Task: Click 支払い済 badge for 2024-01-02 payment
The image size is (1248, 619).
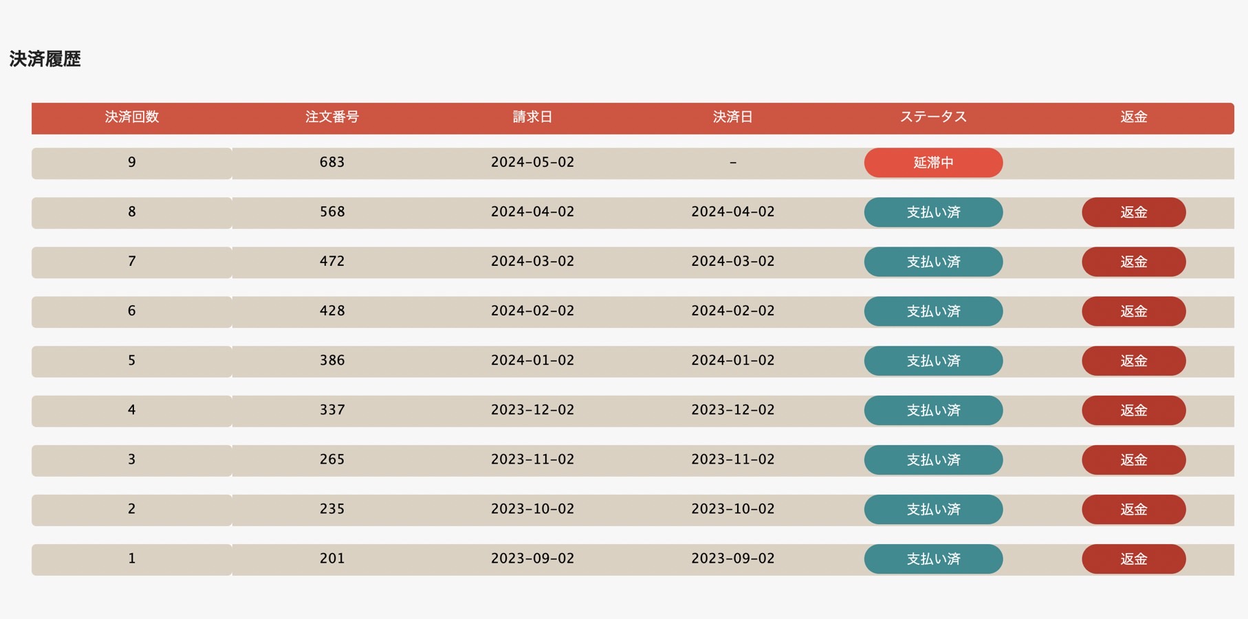Action: click(x=933, y=361)
